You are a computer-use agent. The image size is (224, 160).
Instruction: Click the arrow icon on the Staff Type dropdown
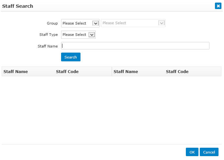(91, 35)
